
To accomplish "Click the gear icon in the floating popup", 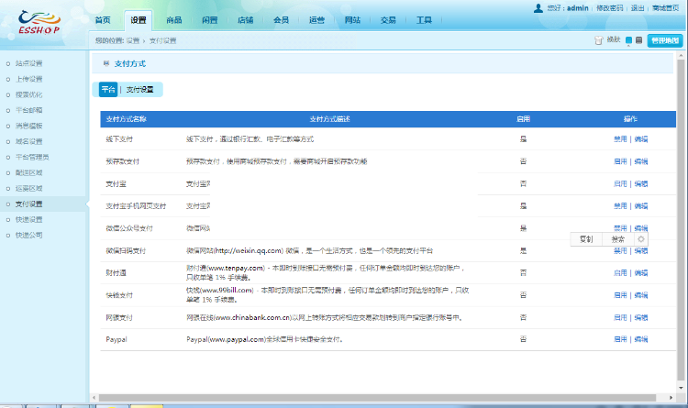I will coord(641,239).
